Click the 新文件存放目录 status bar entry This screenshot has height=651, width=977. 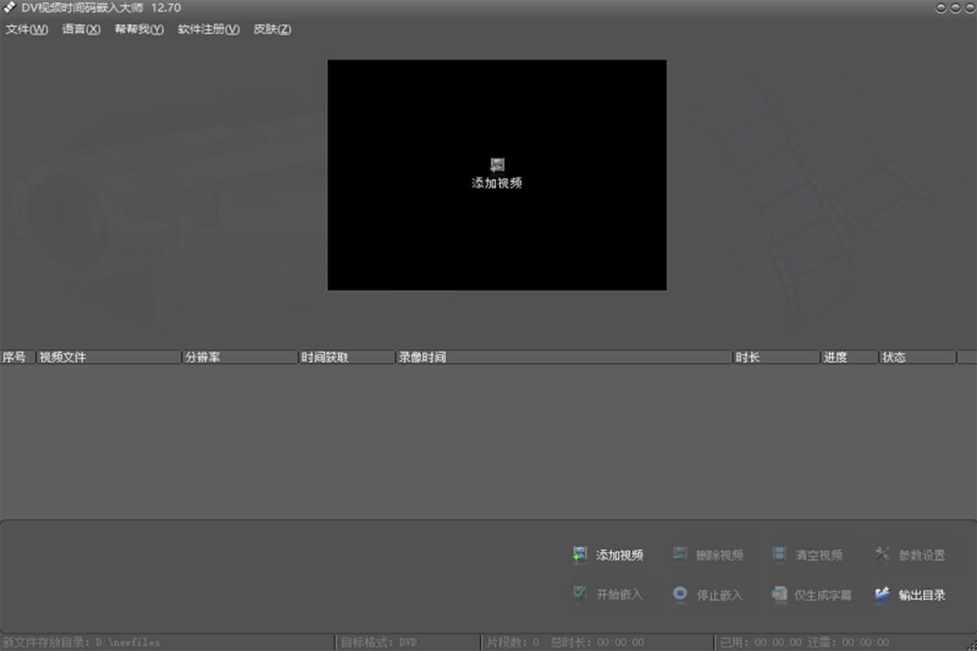tap(81, 643)
